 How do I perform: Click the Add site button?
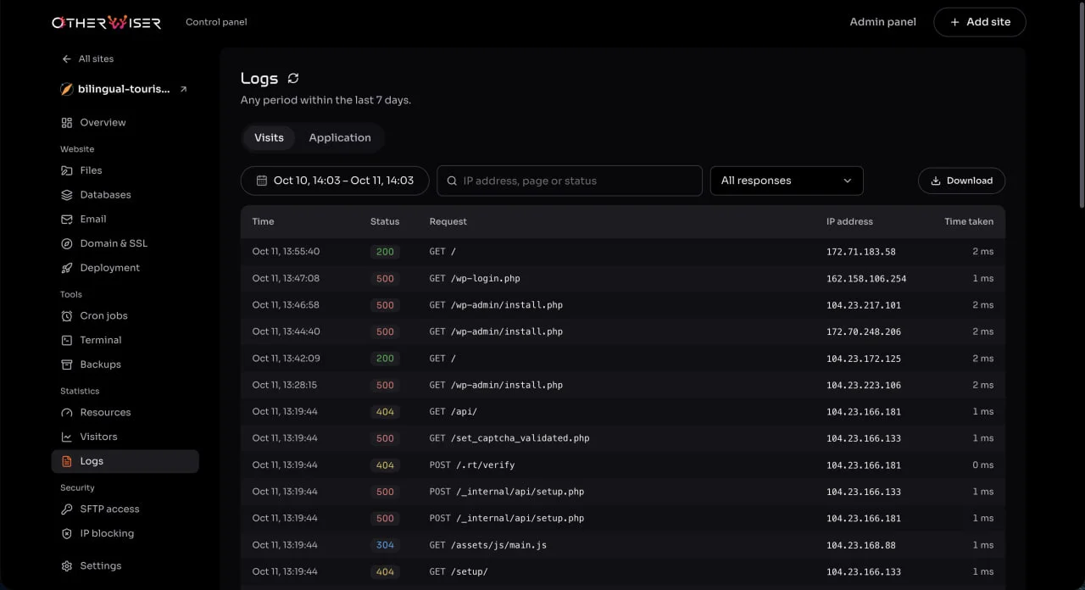(x=980, y=22)
